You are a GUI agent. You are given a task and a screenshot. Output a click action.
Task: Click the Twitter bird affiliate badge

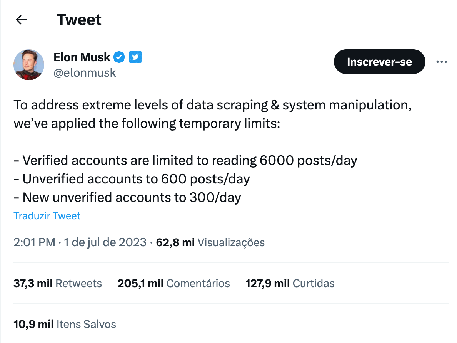[x=135, y=57]
